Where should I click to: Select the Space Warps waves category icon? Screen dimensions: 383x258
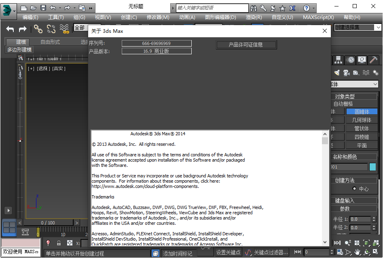tap(366, 72)
